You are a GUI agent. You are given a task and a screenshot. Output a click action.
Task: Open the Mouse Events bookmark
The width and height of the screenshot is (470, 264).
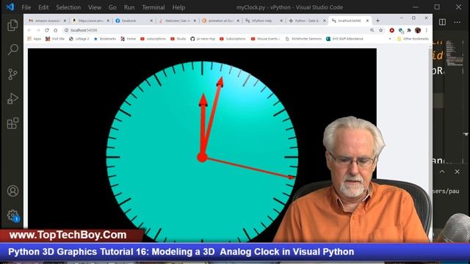(x=266, y=39)
